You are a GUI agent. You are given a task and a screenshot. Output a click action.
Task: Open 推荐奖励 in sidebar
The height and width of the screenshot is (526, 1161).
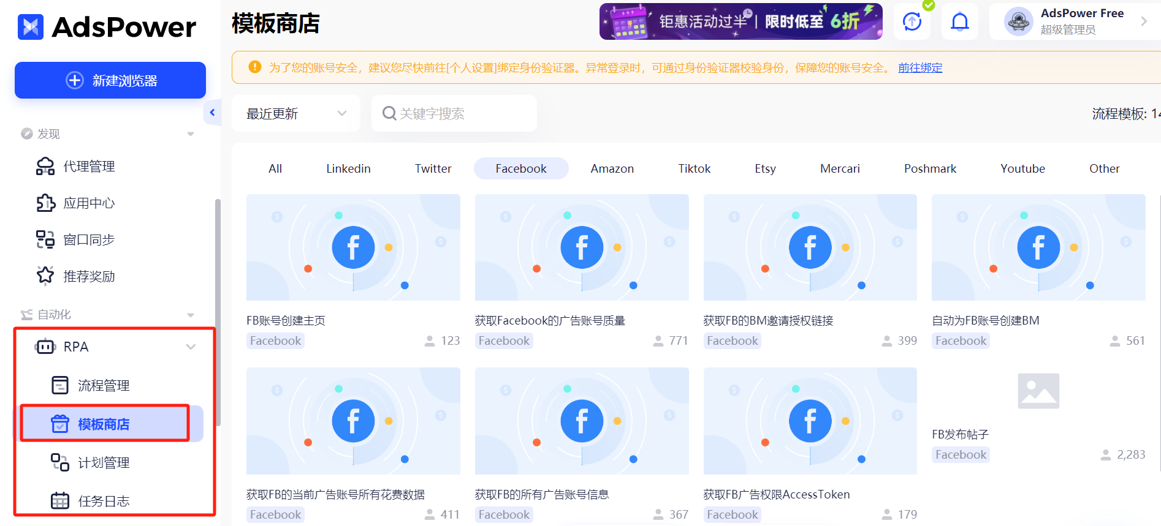[88, 277]
